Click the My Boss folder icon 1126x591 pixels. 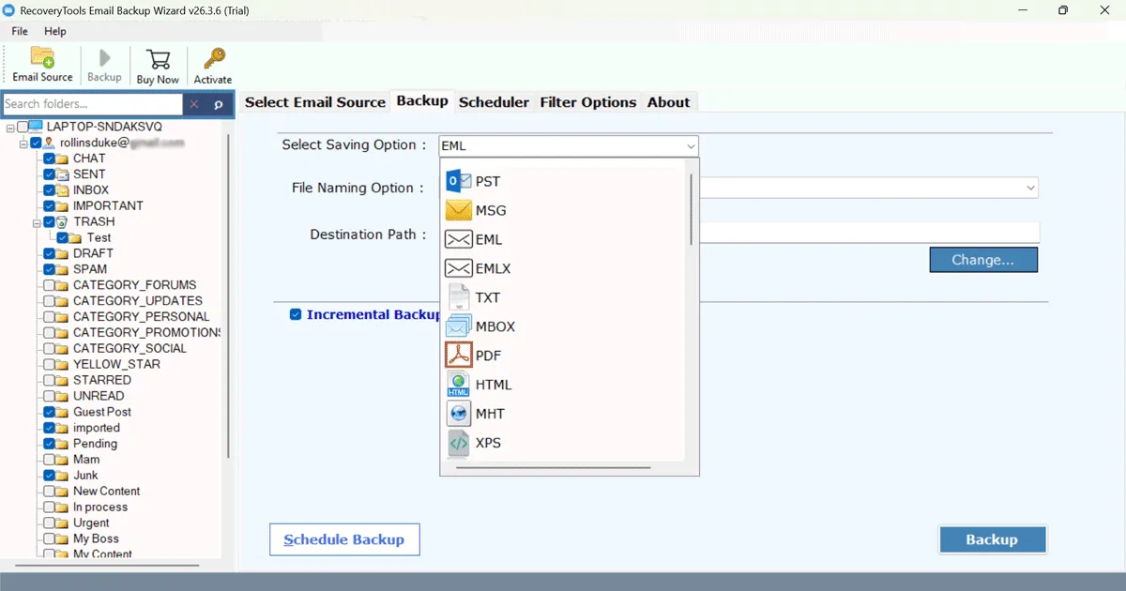pos(63,539)
